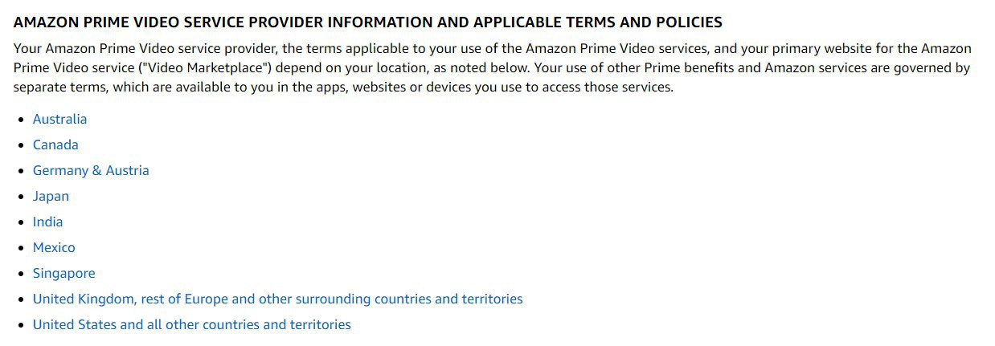Click the bullet point beside Canada
995x346 pixels.
pyautogui.click(x=21, y=145)
